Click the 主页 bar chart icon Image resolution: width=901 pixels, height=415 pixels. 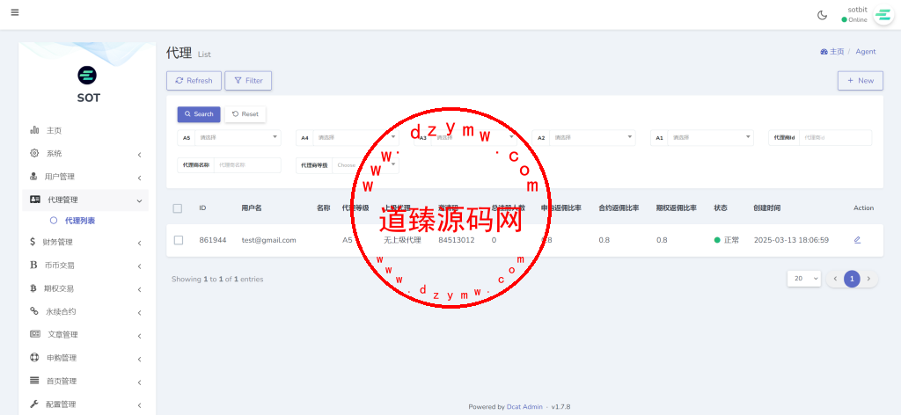(x=34, y=130)
